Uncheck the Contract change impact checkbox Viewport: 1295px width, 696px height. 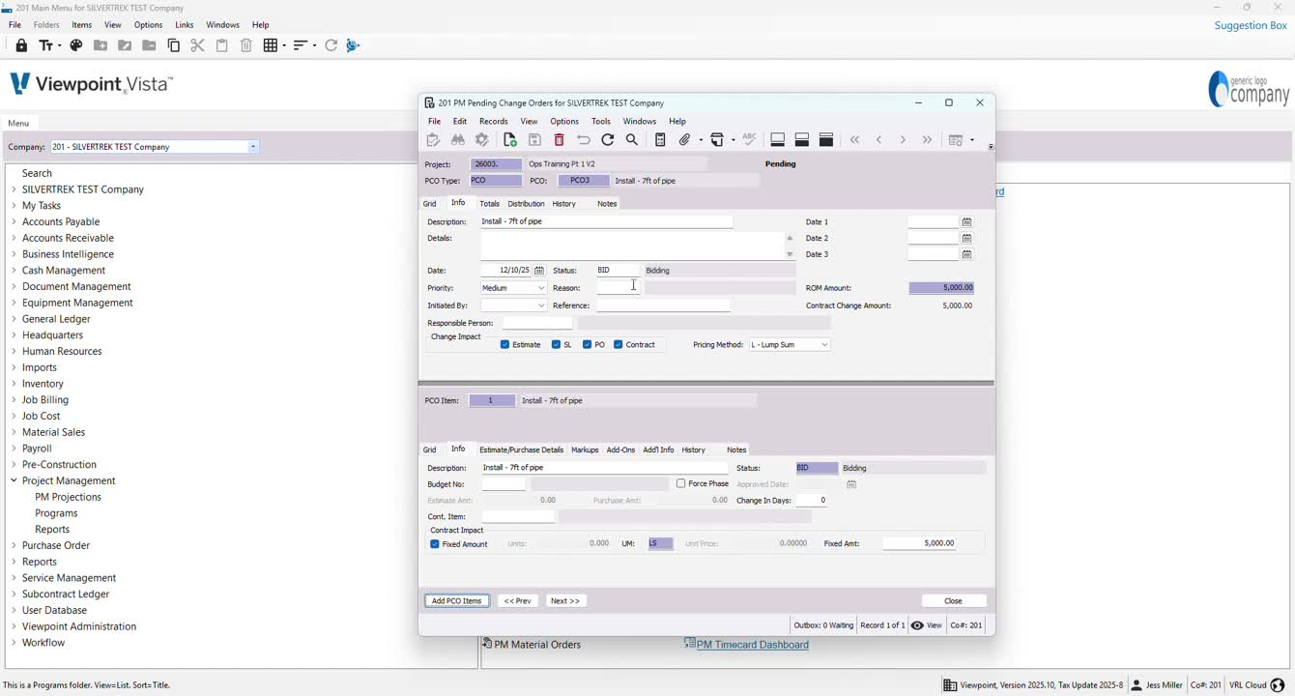[x=619, y=345]
